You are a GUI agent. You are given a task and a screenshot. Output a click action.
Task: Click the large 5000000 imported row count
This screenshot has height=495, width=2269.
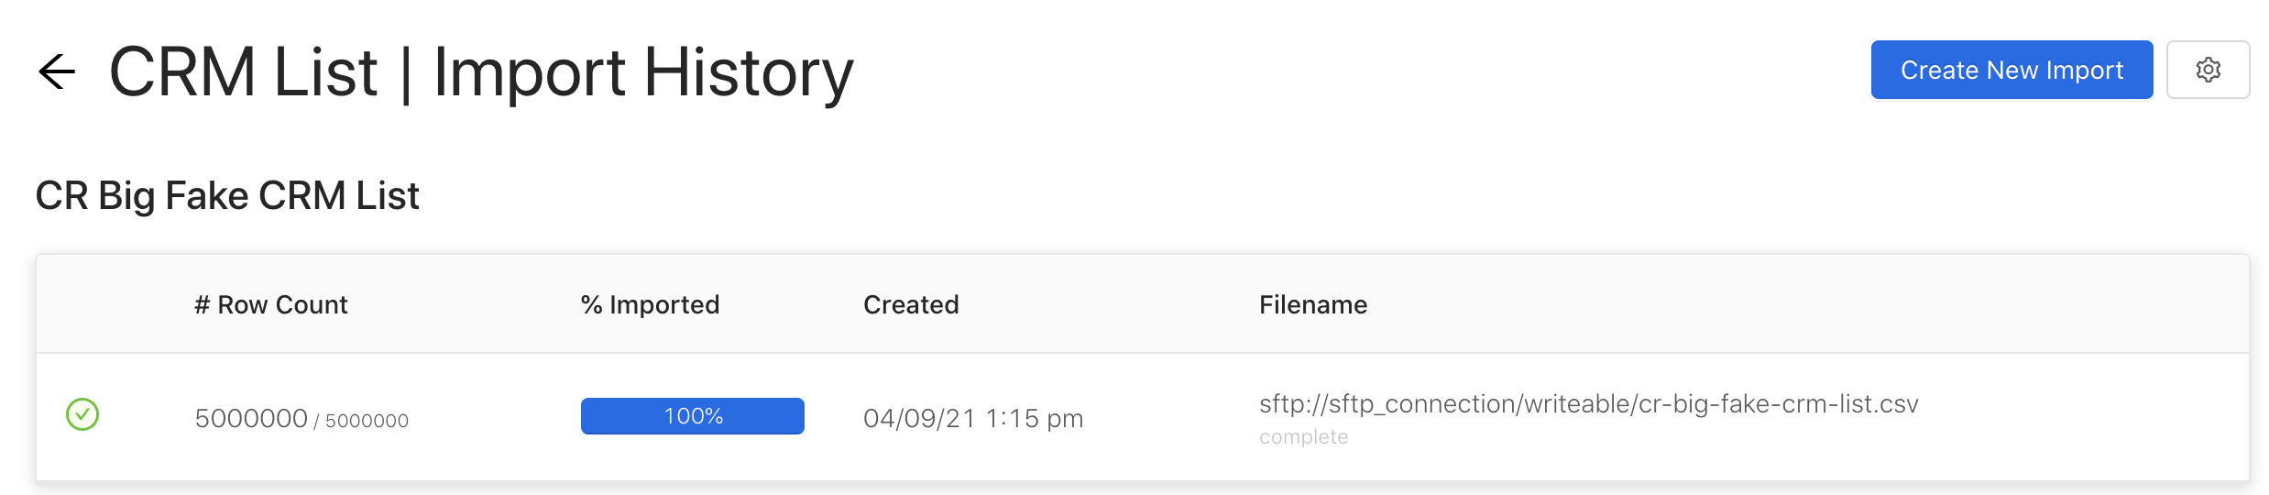251,418
